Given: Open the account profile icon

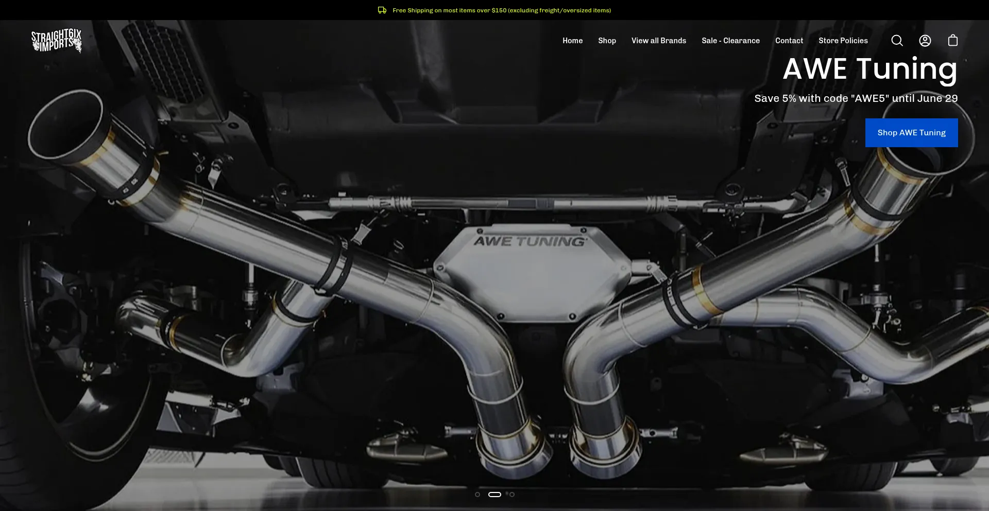Looking at the screenshot, I should tap(925, 41).
